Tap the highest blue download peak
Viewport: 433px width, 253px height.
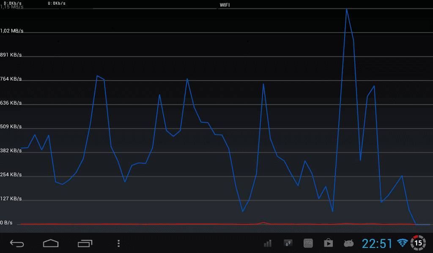pyautogui.click(x=347, y=9)
